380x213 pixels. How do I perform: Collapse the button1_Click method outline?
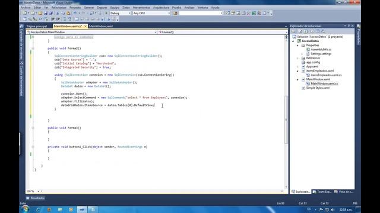[x=33, y=147]
